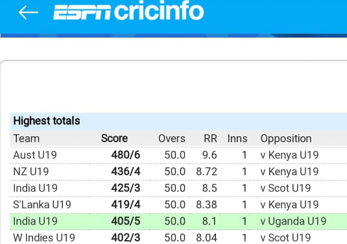Sort table by Overs column header
347x244 pixels.
172,139
